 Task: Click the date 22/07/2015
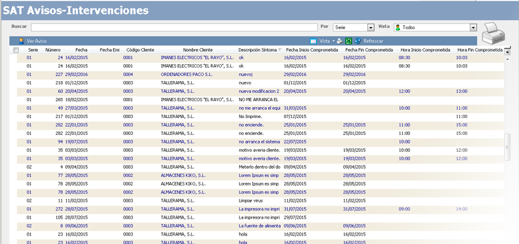(x=295, y=141)
